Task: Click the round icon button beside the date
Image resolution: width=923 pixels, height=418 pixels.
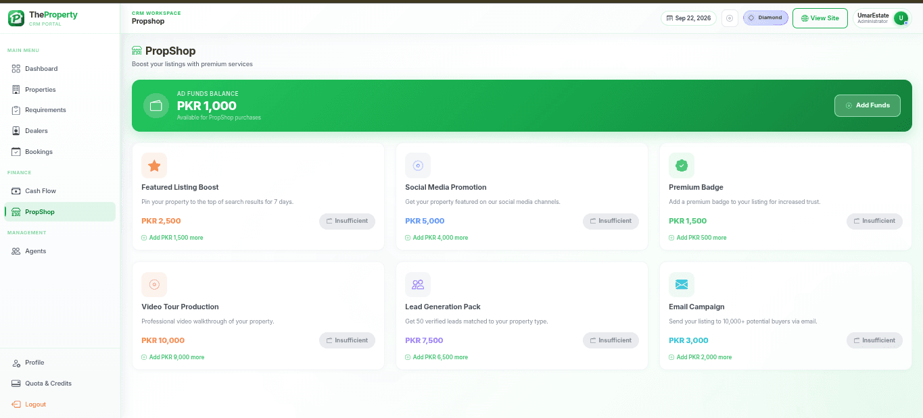Action: (x=730, y=18)
